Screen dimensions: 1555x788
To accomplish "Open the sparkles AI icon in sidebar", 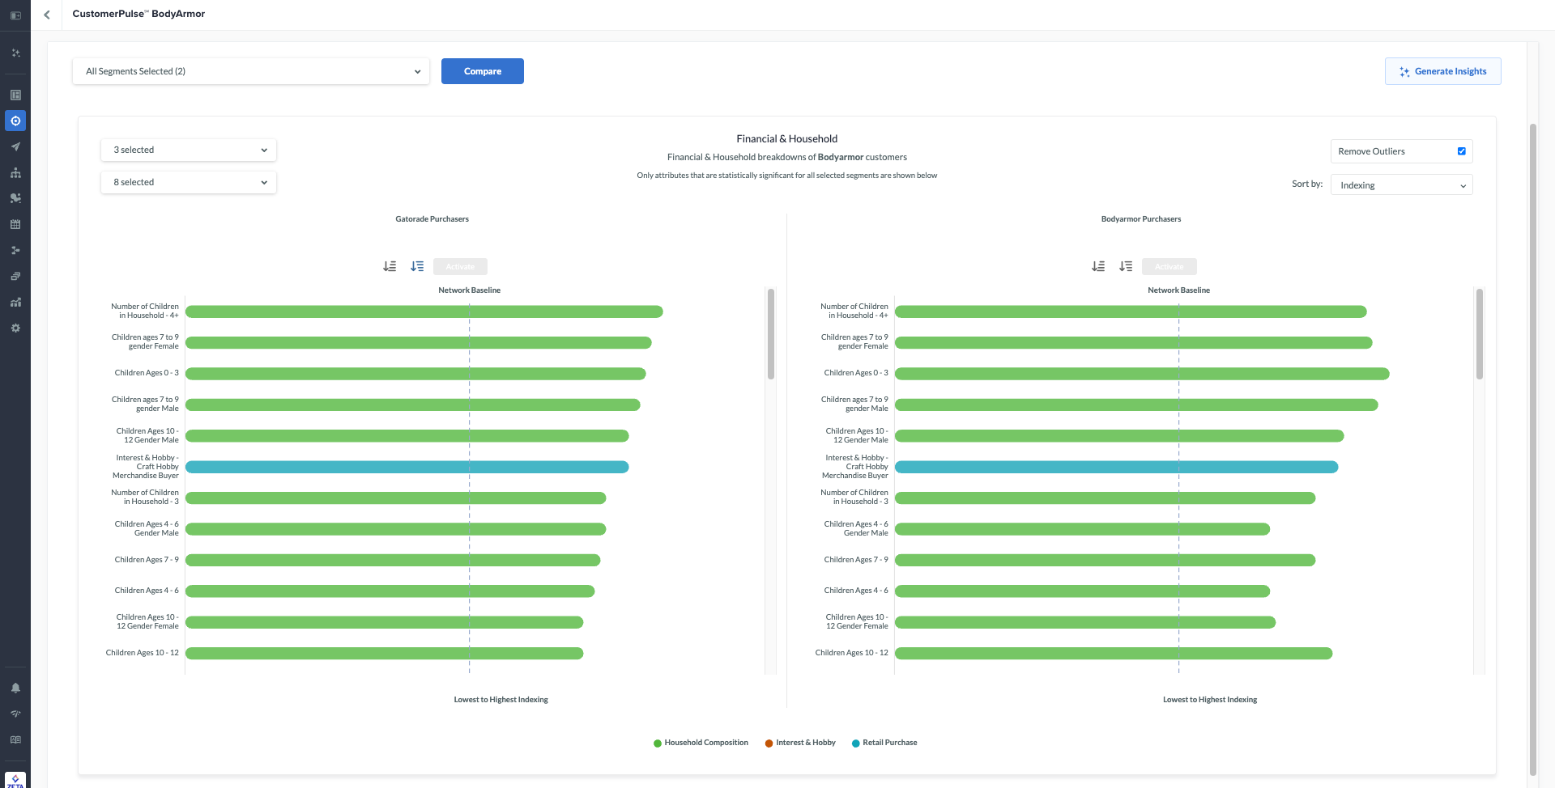I will (15, 53).
